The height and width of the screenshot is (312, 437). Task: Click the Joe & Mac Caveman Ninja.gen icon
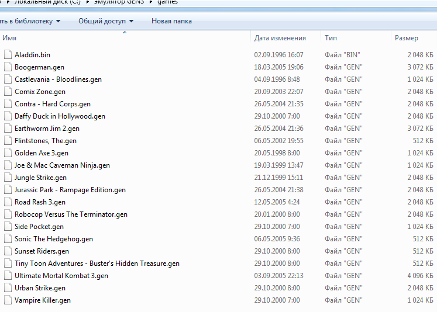(x=8, y=165)
